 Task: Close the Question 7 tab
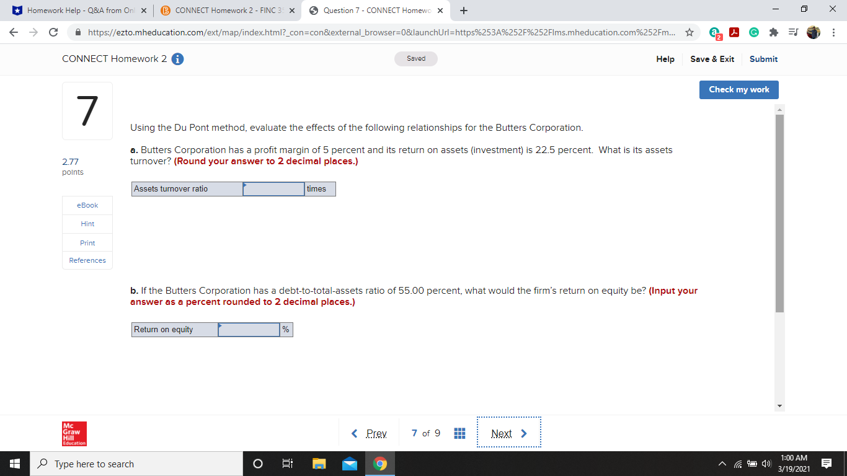coord(440,11)
